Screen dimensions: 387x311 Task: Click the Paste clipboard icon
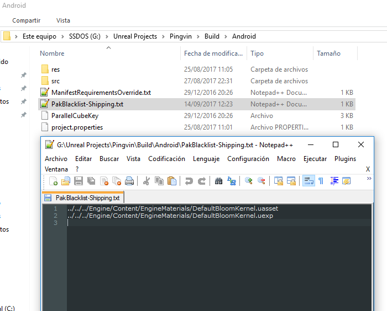(x=172, y=181)
